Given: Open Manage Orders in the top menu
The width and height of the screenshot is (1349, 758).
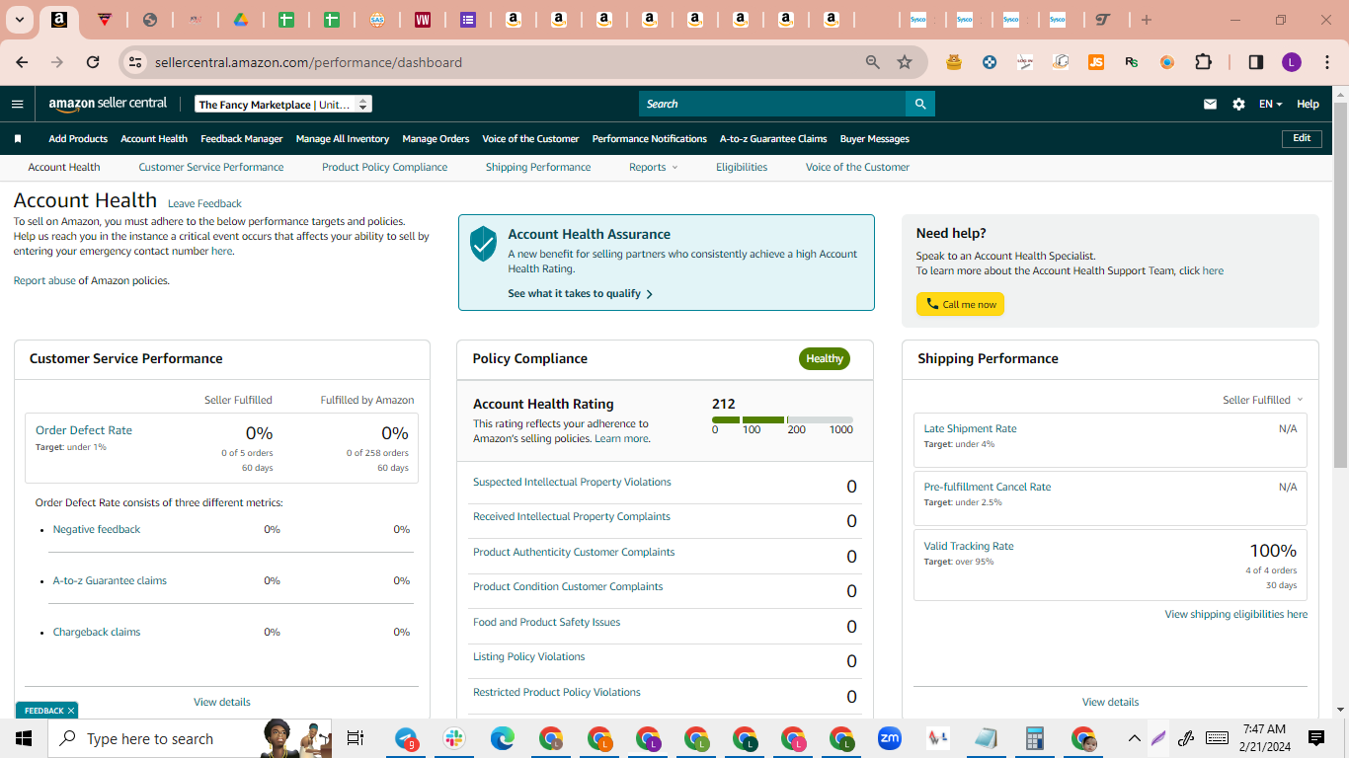Looking at the screenshot, I should pyautogui.click(x=436, y=139).
